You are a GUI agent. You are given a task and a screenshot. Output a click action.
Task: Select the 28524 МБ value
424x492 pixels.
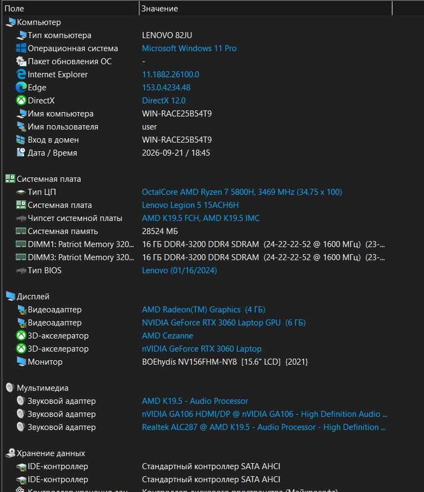coord(159,231)
